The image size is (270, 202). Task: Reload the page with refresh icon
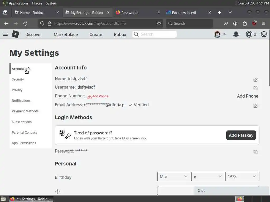[x=25, y=23]
